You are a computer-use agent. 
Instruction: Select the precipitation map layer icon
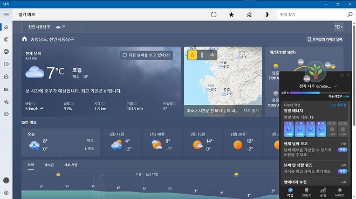(x=192, y=55)
